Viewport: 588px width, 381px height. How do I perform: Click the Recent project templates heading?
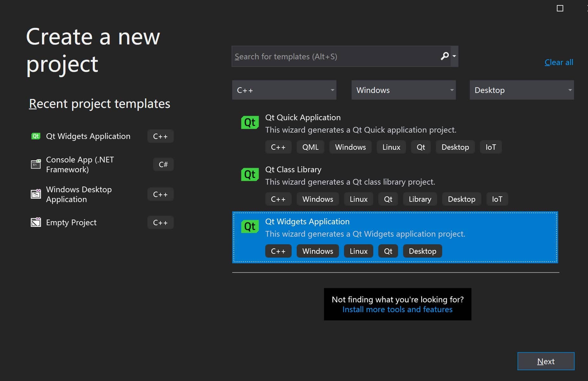(x=99, y=104)
